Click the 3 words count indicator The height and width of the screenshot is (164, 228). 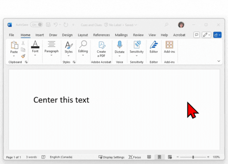32,157
